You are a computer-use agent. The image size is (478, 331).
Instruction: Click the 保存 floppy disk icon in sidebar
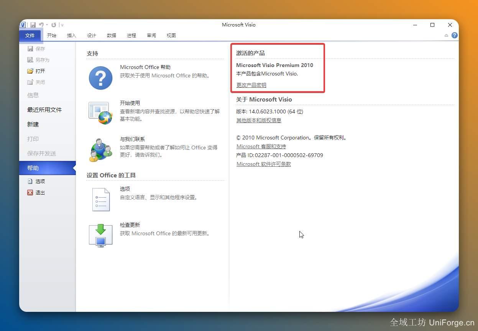coord(30,49)
